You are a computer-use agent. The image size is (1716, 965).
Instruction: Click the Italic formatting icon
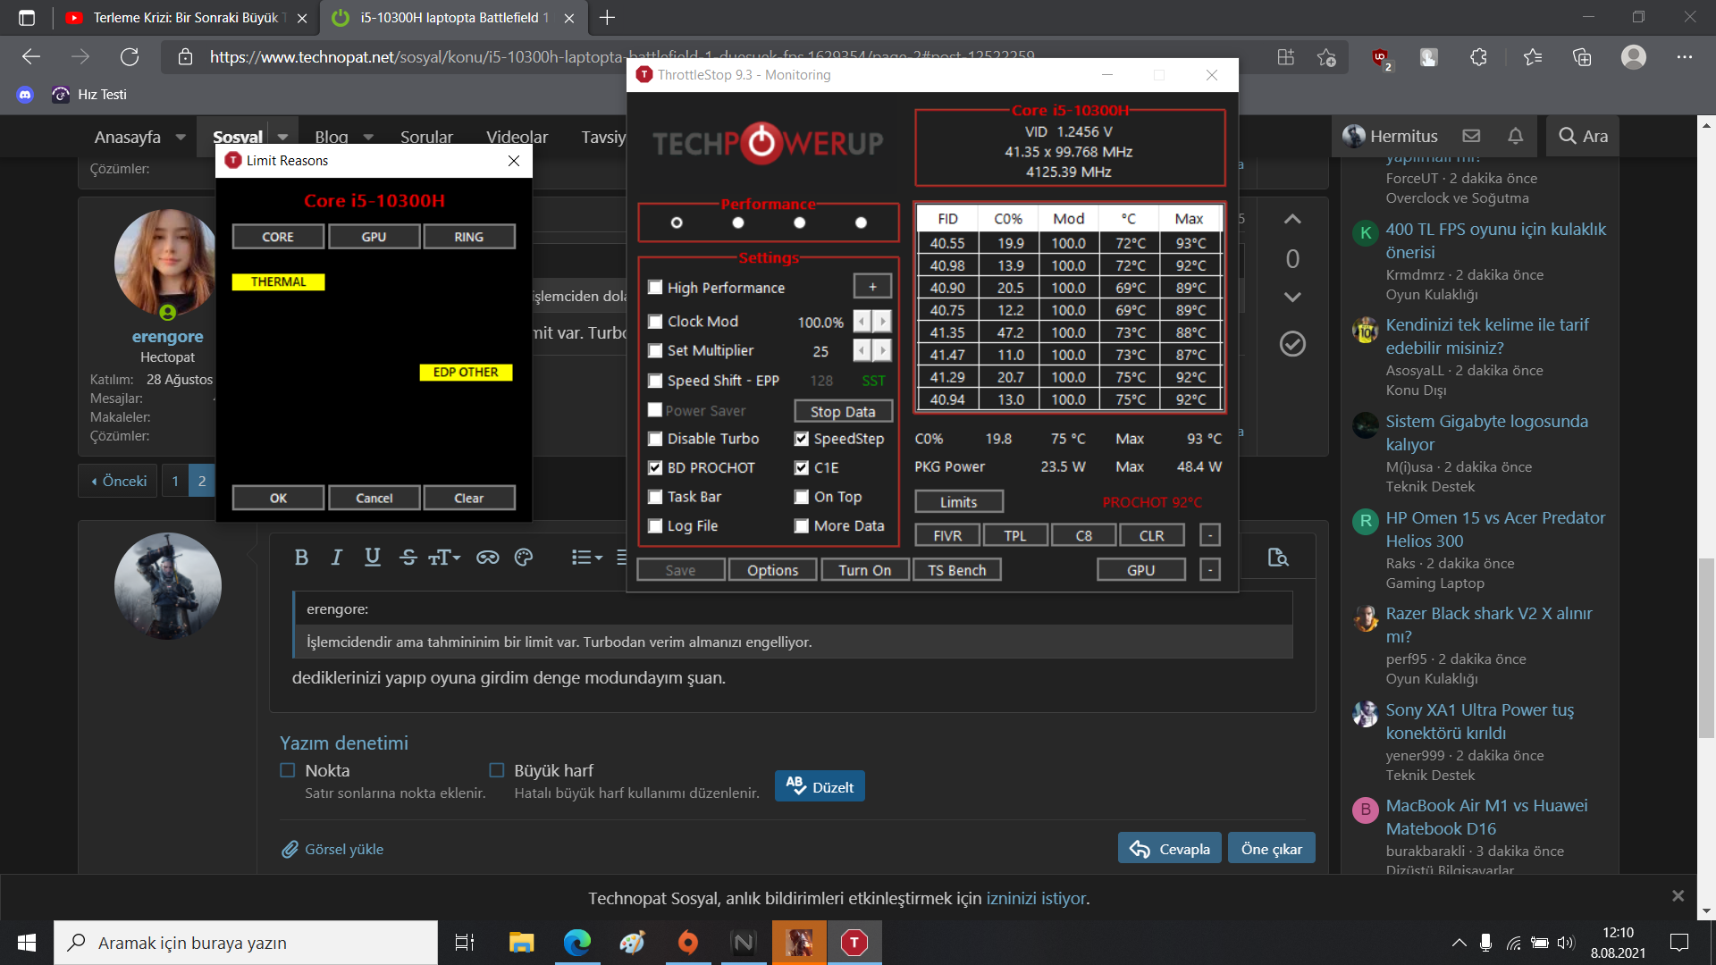click(x=336, y=558)
